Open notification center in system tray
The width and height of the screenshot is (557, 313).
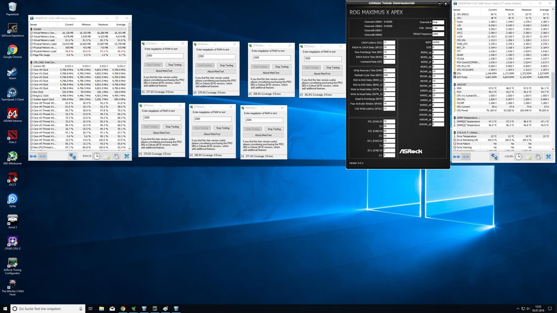(x=550, y=309)
